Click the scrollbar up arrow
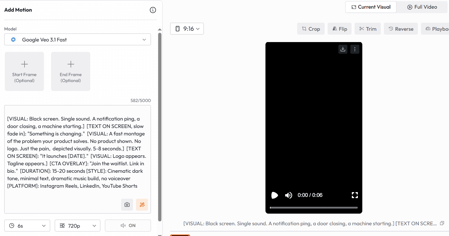The width and height of the screenshot is (449, 236). [160, 30]
